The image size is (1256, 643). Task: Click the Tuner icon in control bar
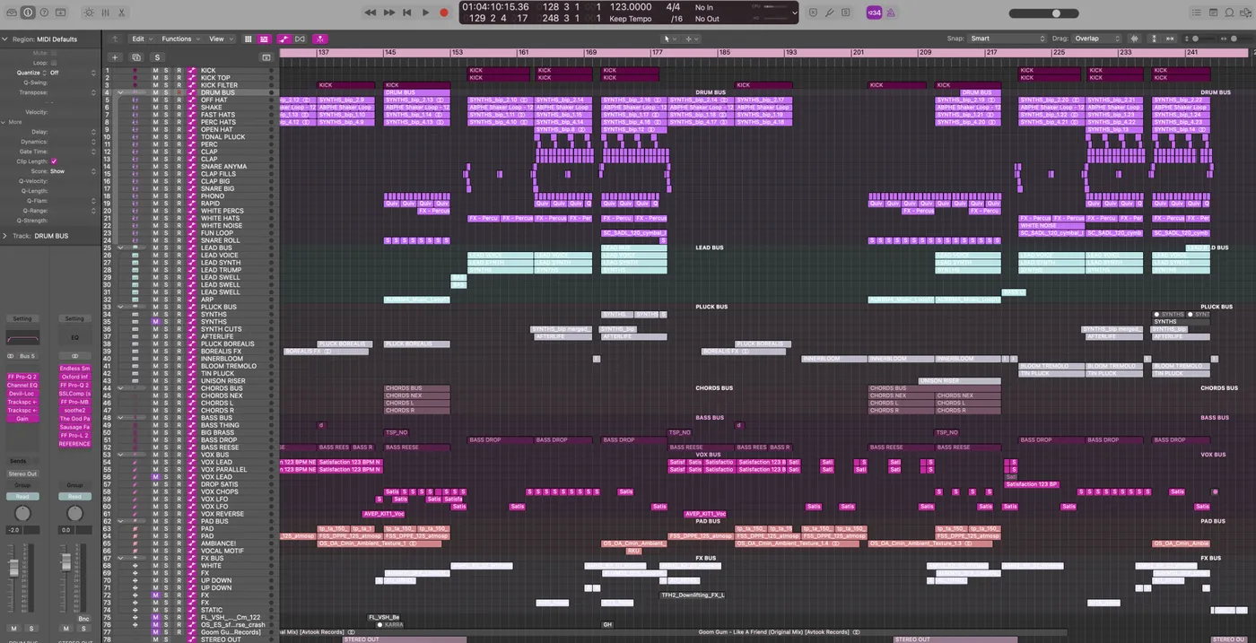pos(830,13)
